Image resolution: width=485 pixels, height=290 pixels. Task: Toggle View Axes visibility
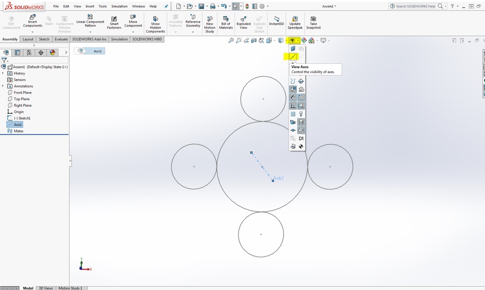pyautogui.click(x=293, y=56)
